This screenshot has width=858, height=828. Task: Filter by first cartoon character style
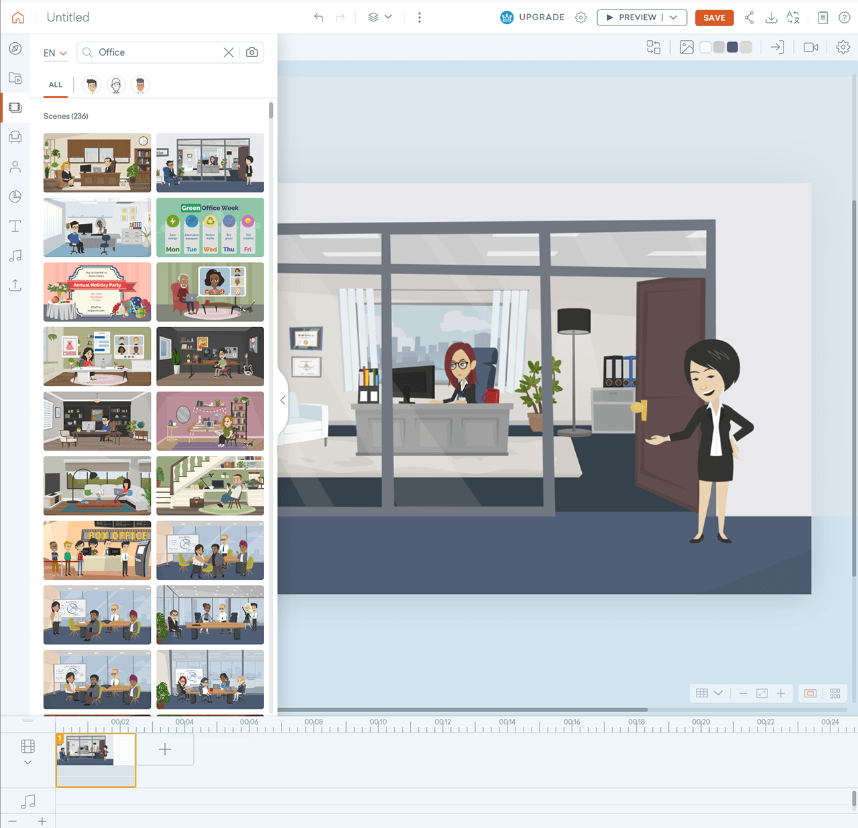92,85
